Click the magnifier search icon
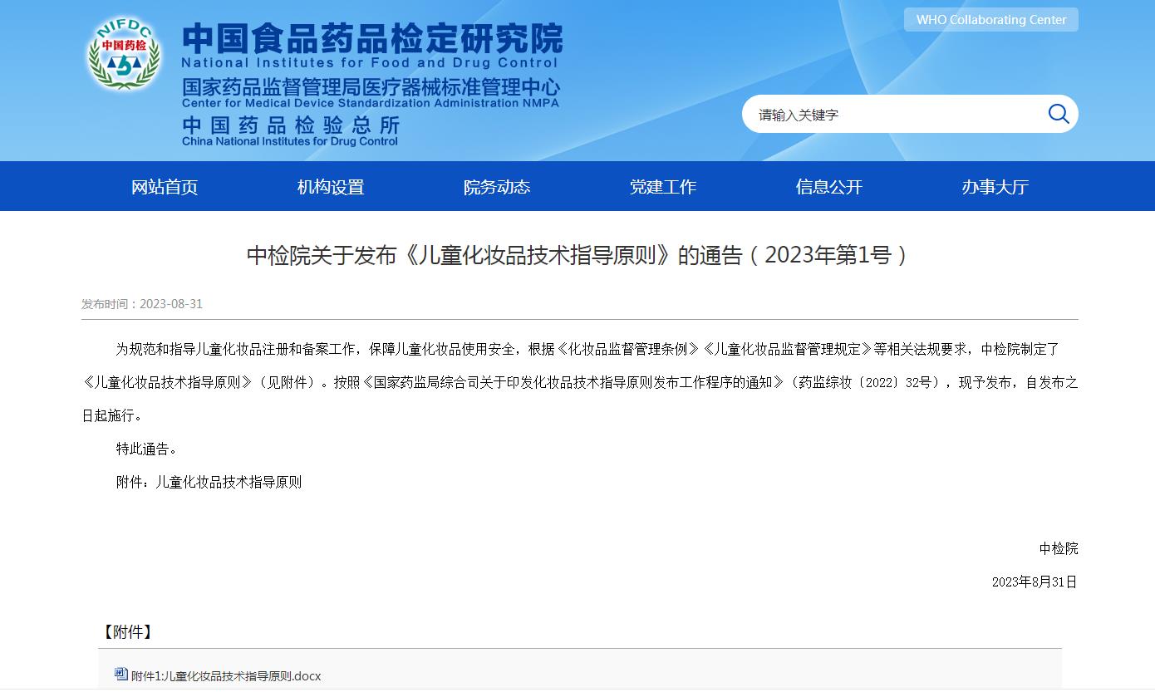This screenshot has height=692, width=1155. click(1059, 114)
